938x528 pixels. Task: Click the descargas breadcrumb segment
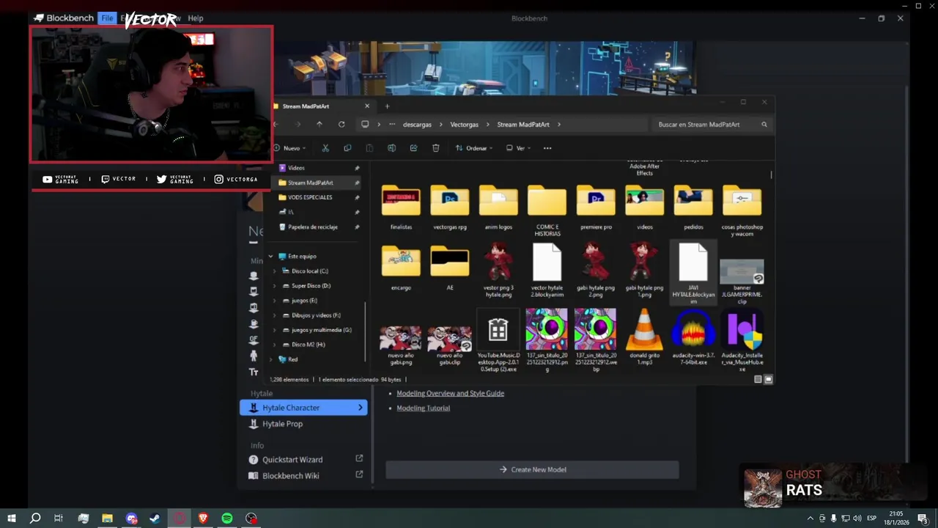coord(417,125)
